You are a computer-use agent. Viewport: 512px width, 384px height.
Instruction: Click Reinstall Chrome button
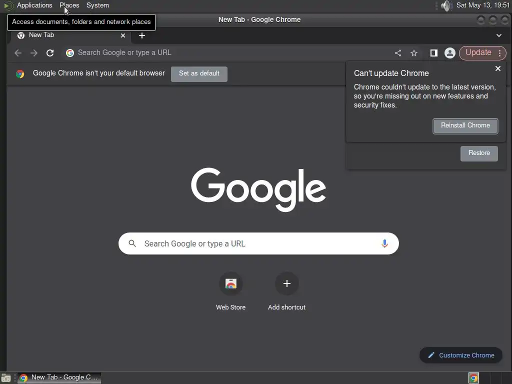pyautogui.click(x=465, y=125)
